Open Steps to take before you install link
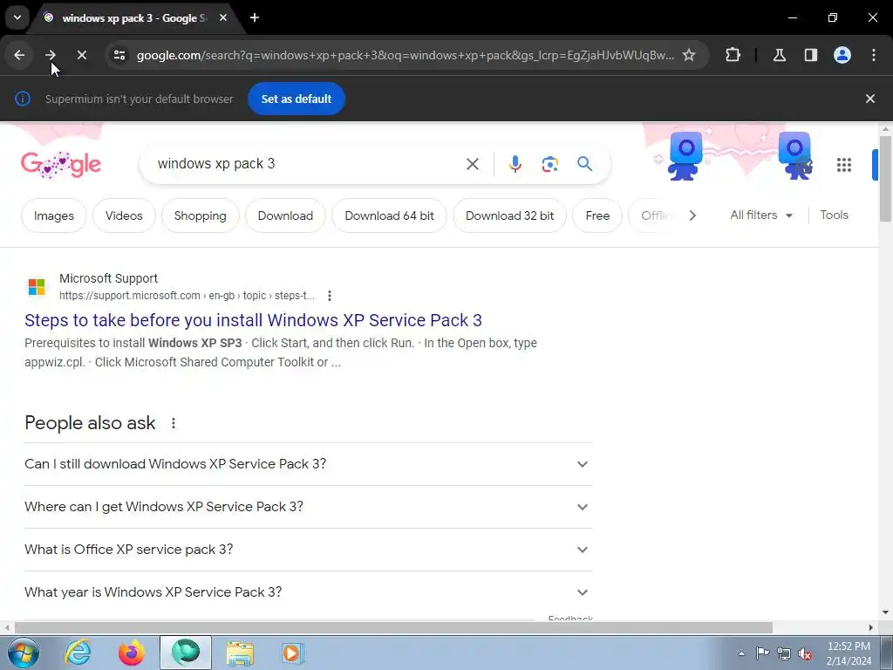The height and width of the screenshot is (670, 893). (253, 320)
